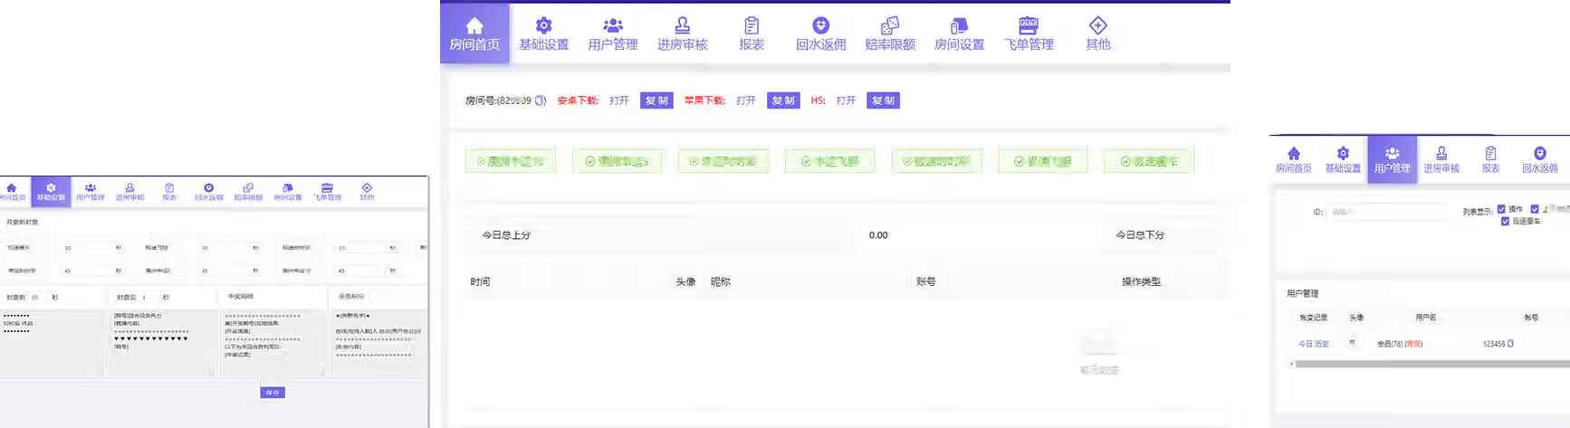Open 基础设置 gear icon in center navbar
This screenshot has height=428, width=1570.
click(x=543, y=25)
